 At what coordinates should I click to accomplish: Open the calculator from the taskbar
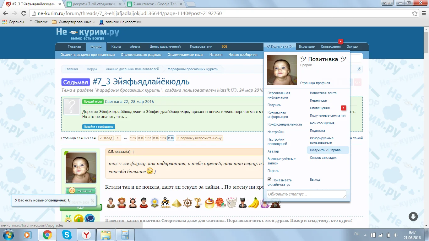125,235
